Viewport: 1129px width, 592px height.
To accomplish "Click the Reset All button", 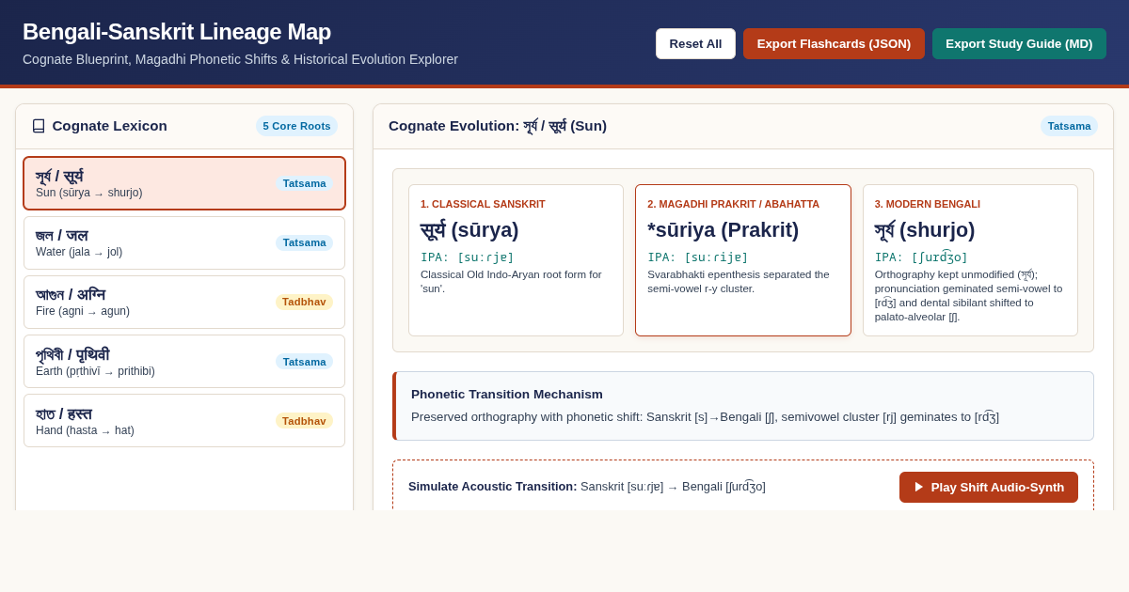I will (695, 43).
